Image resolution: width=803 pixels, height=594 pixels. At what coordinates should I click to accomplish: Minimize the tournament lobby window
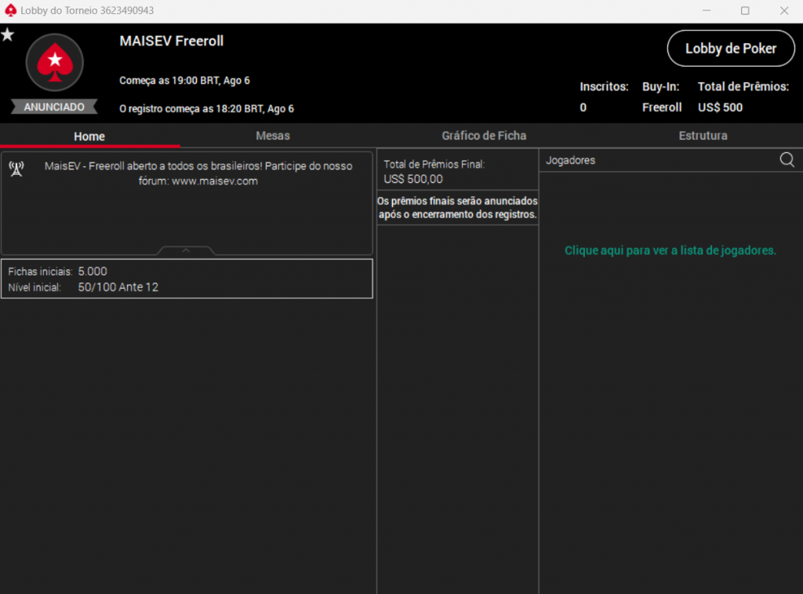707,11
